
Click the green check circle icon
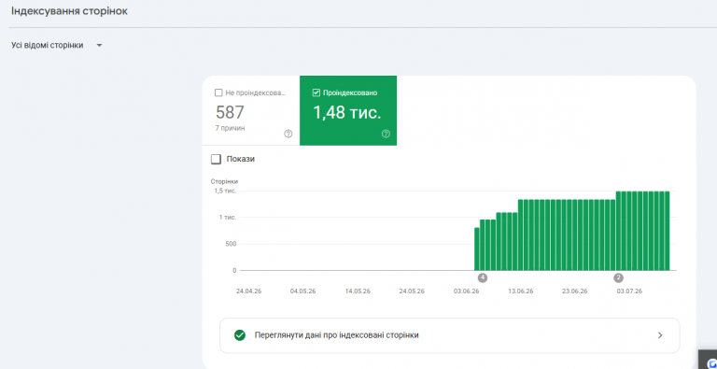(240, 335)
